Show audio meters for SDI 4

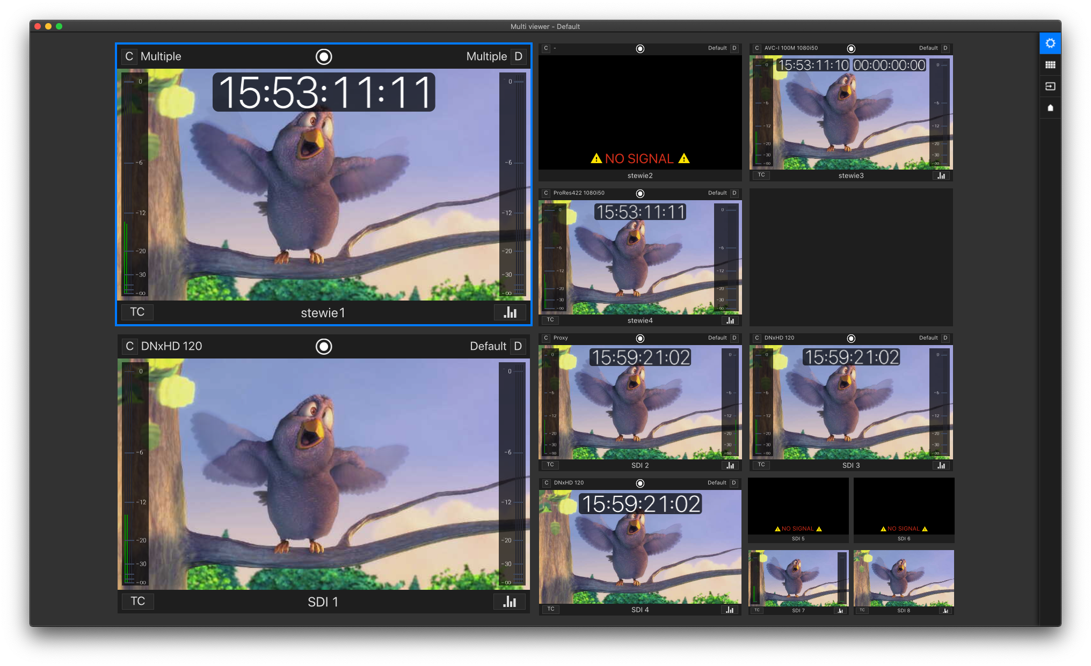click(730, 610)
